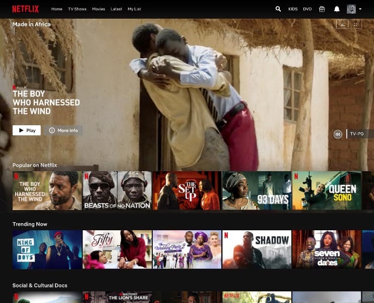Expand the profile dropdown arrow
The image size is (374, 303).
click(x=360, y=9)
